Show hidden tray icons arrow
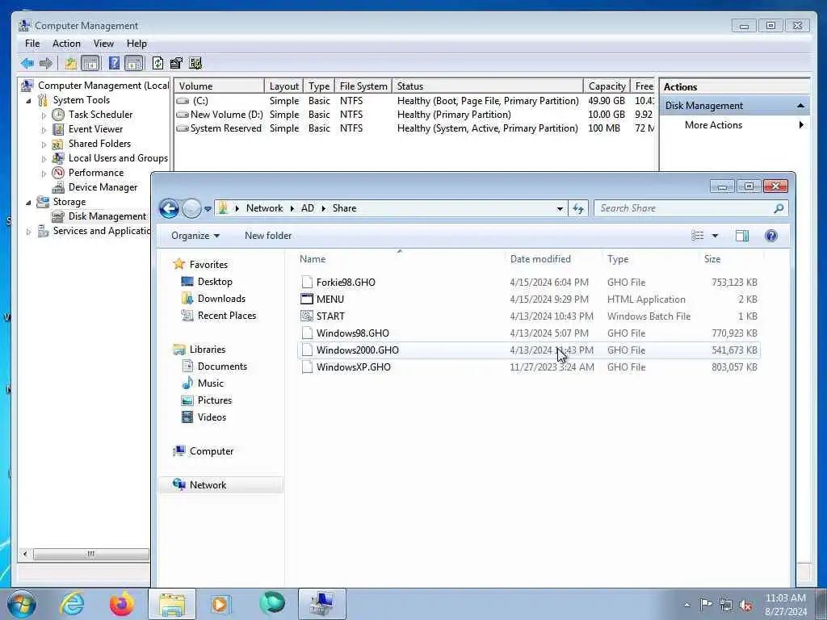The image size is (827, 620). pos(686,605)
